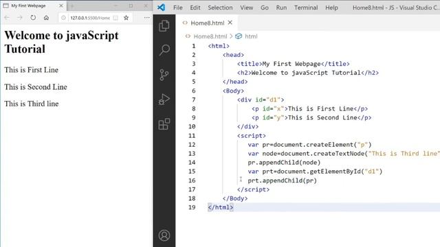Click "This is First Line" on webpage
The height and width of the screenshot is (247, 440).
[x=31, y=70]
